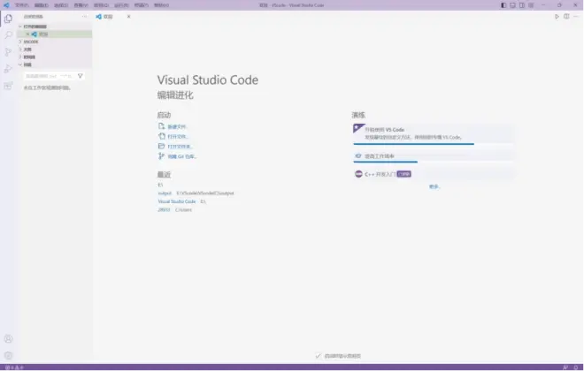The height and width of the screenshot is (371, 584).
Task: Expand the VSCODE folder section
Action: tap(54, 42)
